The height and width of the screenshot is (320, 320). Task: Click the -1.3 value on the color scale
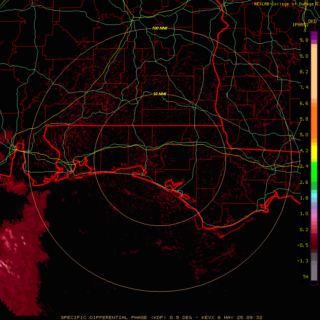point(303,261)
